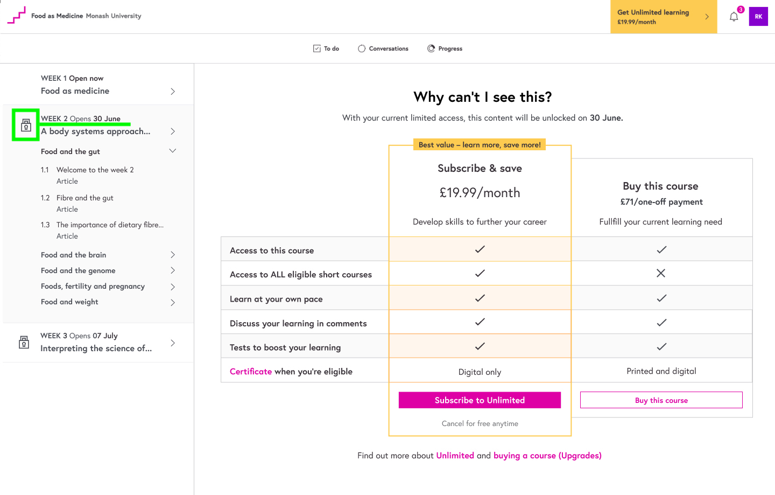
Task: Click the Week 2 lock icon
Action: pyautogui.click(x=26, y=126)
